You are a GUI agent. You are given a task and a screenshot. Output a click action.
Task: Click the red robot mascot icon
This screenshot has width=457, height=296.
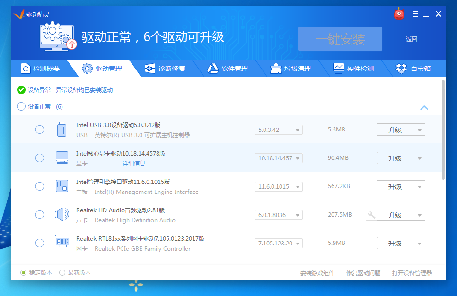pos(399,14)
